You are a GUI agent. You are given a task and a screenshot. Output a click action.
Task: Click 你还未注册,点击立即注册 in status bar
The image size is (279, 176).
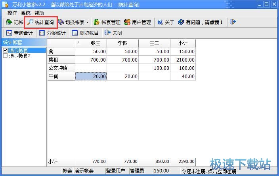click(209, 171)
